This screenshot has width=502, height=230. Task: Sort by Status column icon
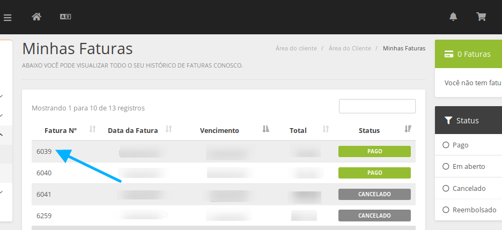pyautogui.click(x=408, y=129)
